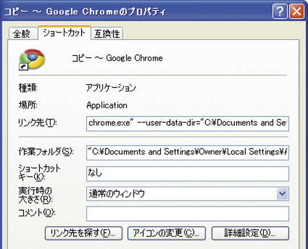
Task: Click the アイコンの変更 button
Action: pos(167,233)
